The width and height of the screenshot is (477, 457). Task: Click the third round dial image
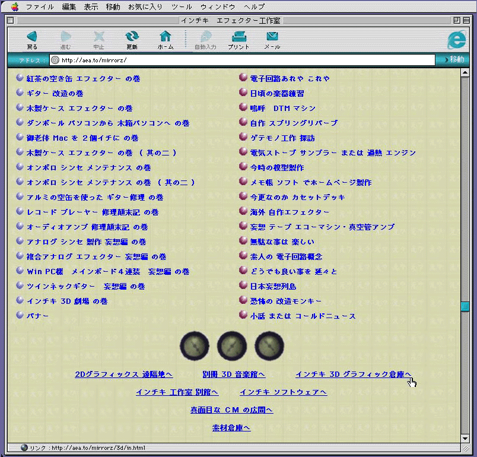click(x=269, y=346)
